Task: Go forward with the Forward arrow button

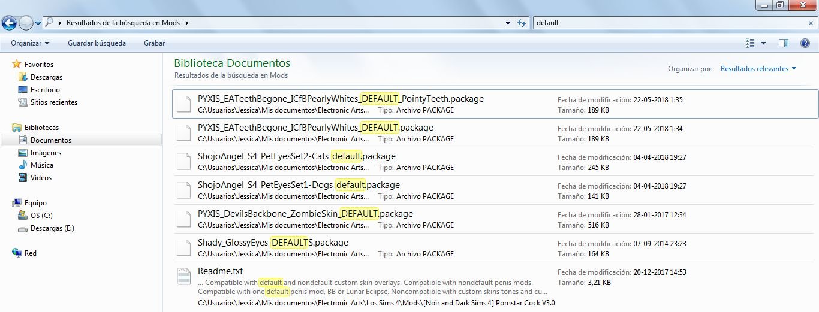Action: coord(26,23)
